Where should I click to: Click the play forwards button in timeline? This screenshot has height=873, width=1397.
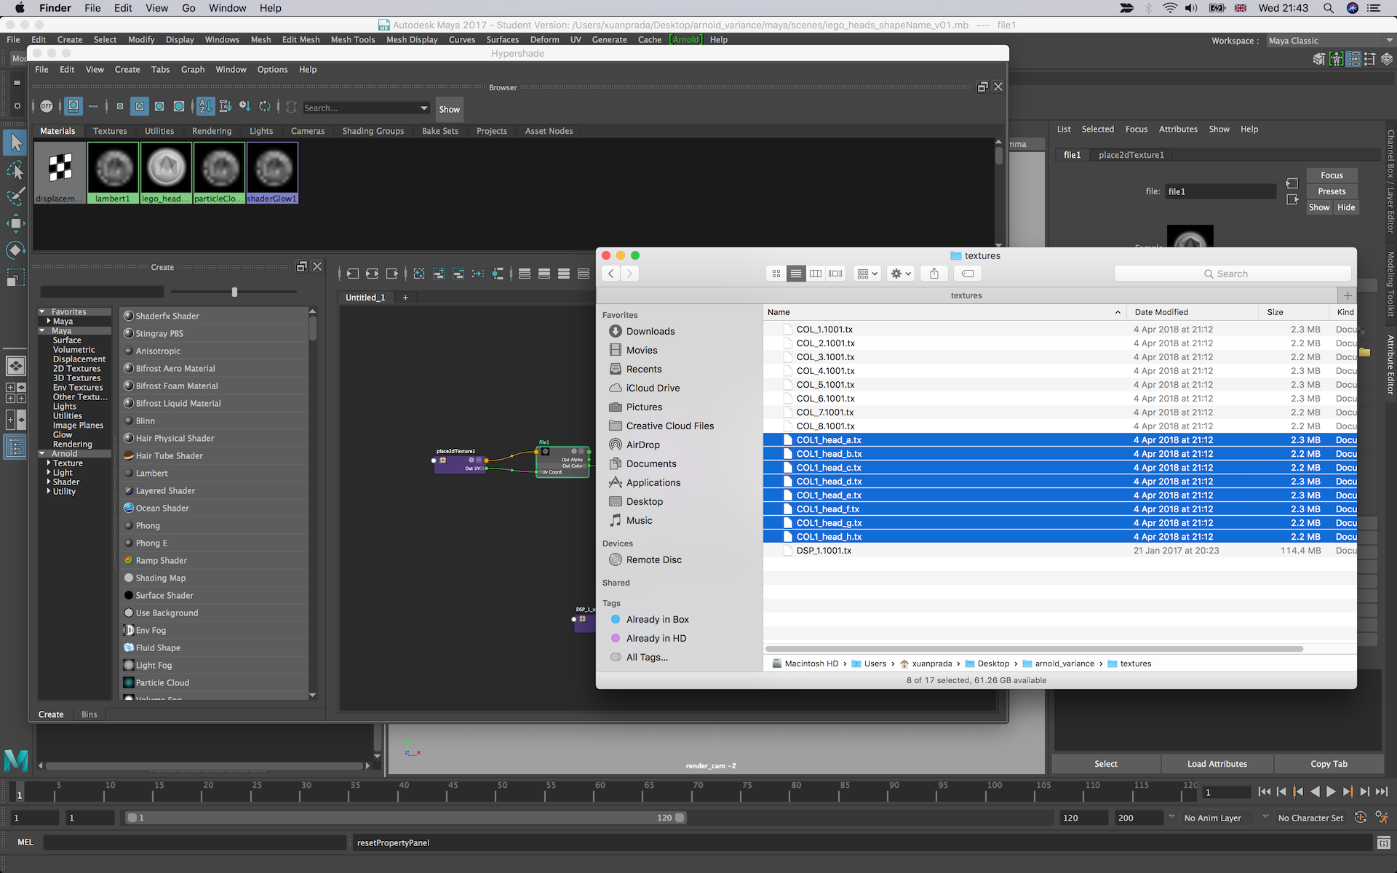[x=1331, y=792]
